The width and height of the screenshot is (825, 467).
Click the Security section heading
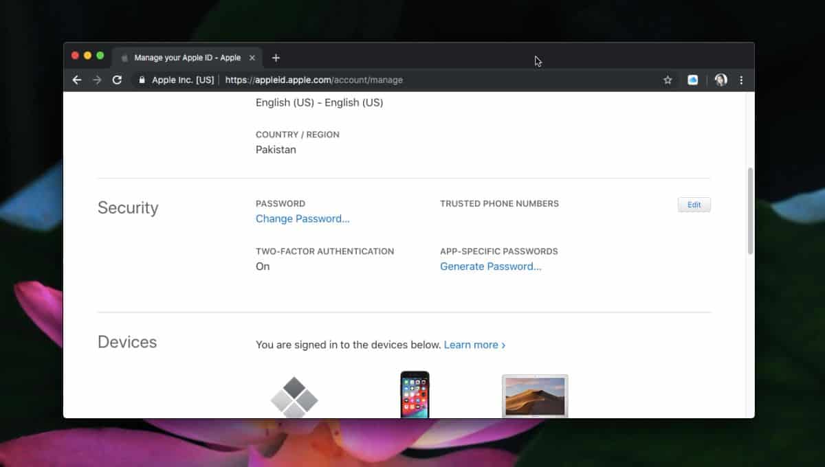click(128, 207)
